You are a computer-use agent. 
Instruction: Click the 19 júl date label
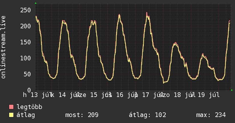209,95
